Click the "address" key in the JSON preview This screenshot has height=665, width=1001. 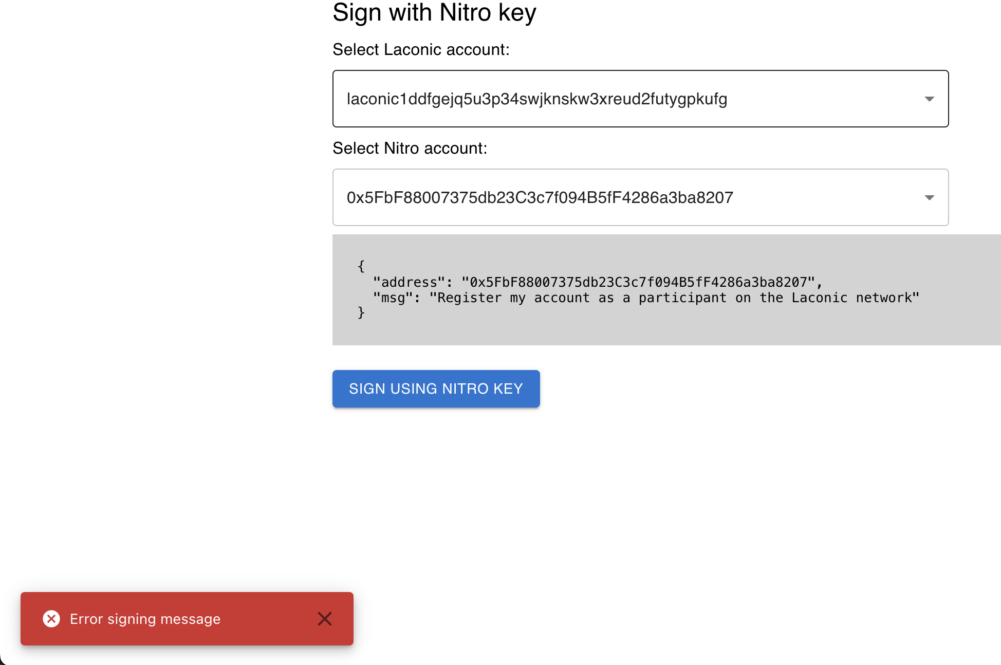point(409,282)
